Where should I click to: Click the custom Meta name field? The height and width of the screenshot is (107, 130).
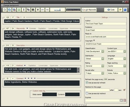coord(50,95)
